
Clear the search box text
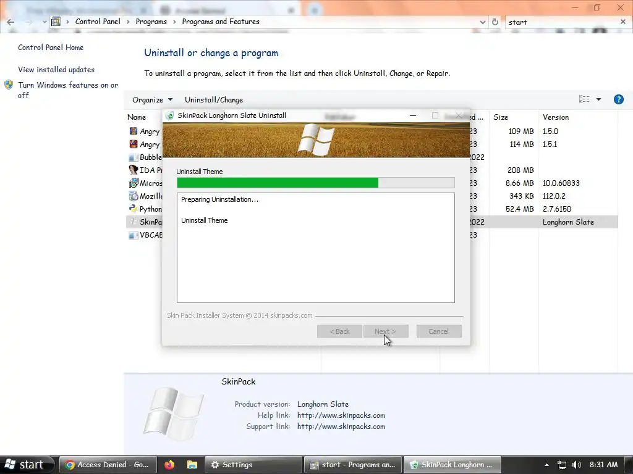(623, 22)
